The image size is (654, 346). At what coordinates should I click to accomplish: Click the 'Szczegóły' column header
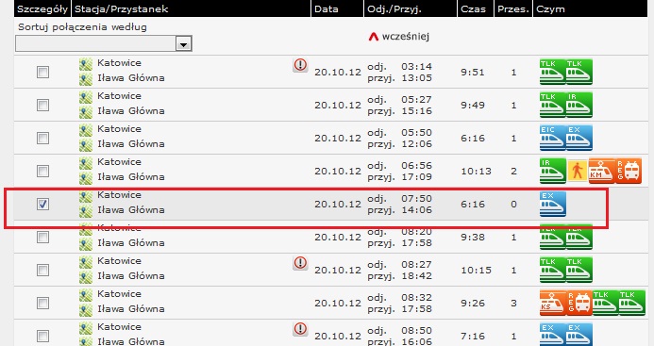pyautogui.click(x=42, y=9)
